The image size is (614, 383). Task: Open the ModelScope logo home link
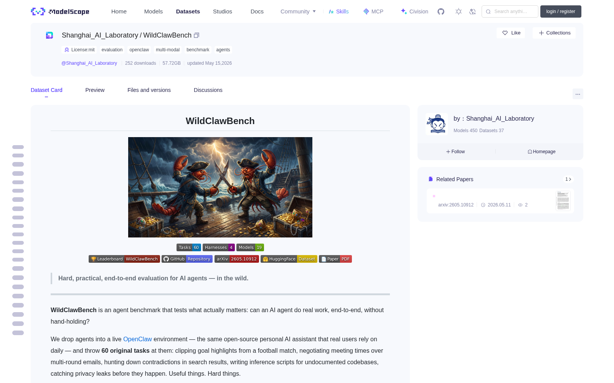(60, 11)
